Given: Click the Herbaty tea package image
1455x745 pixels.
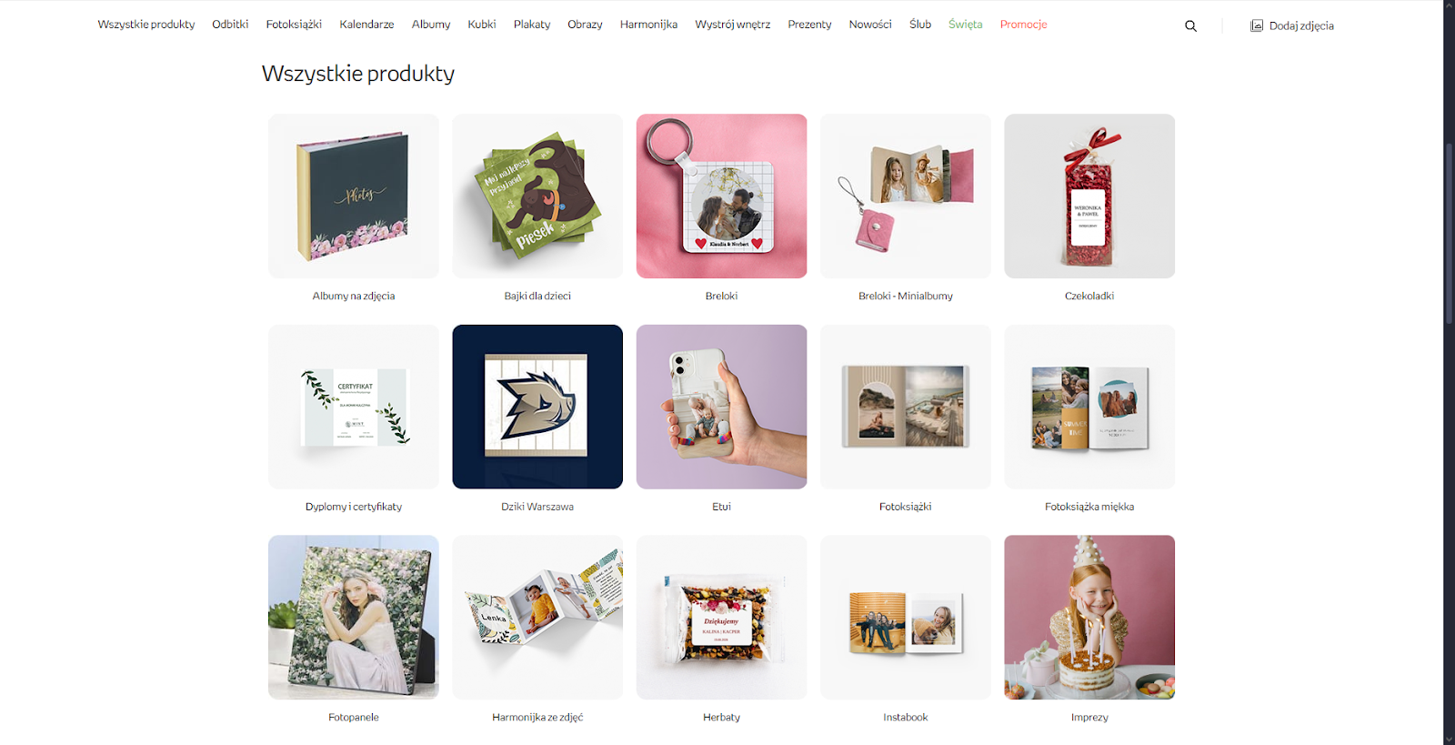Looking at the screenshot, I should [721, 617].
